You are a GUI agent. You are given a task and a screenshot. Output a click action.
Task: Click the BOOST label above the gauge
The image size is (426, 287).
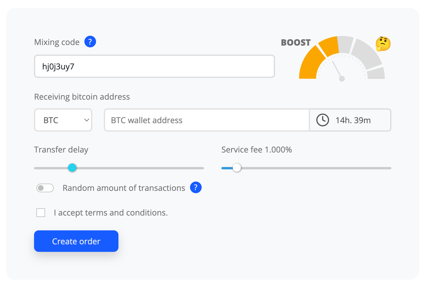pos(296,42)
